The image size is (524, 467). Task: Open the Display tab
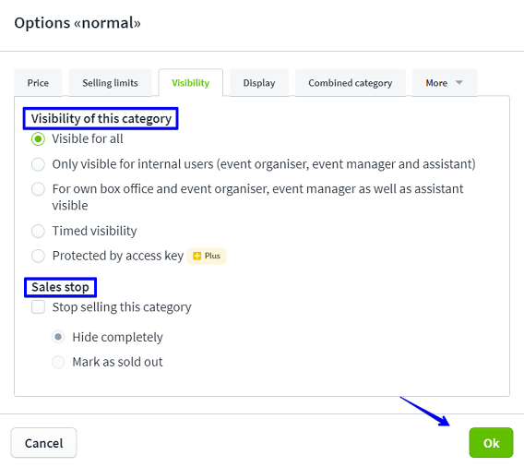click(x=259, y=83)
